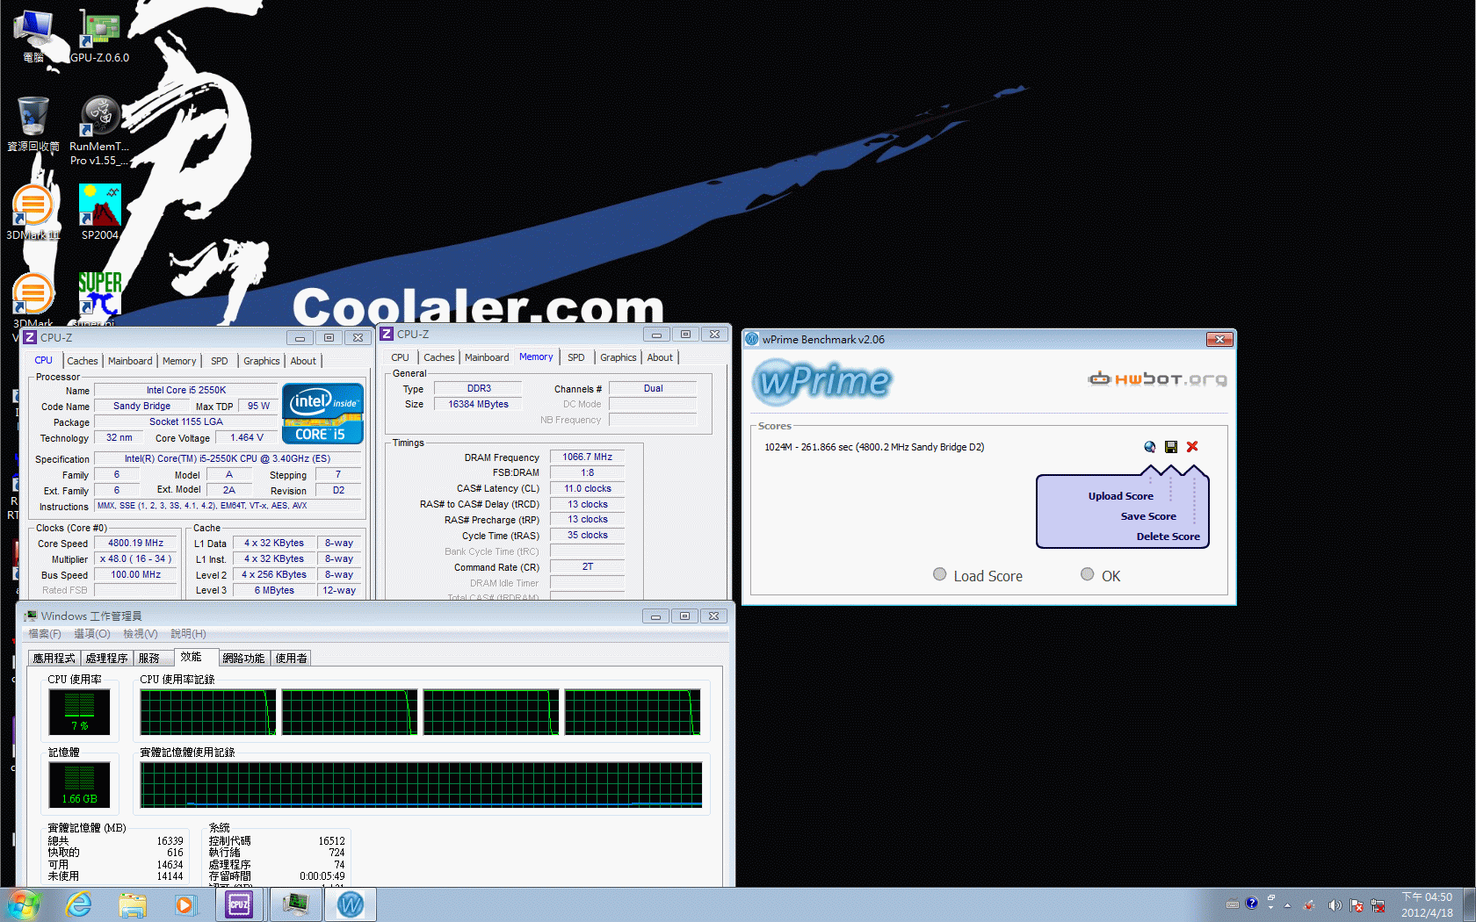Click Delete Score in wPrime
Viewport: 1476px width, 922px height.
click(x=1168, y=537)
